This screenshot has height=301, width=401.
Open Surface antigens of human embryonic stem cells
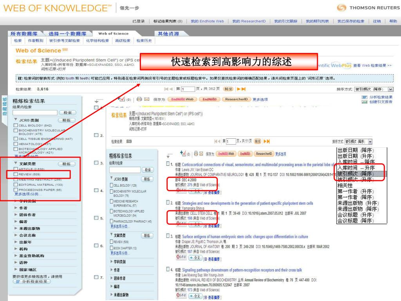click(245, 236)
